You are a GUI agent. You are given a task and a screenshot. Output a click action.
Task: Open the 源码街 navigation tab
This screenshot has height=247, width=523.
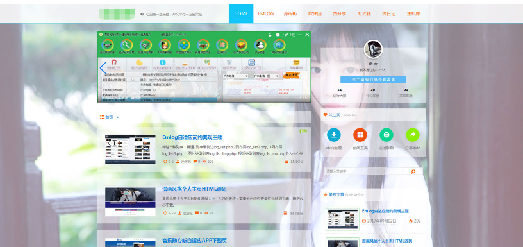click(x=290, y=13)
